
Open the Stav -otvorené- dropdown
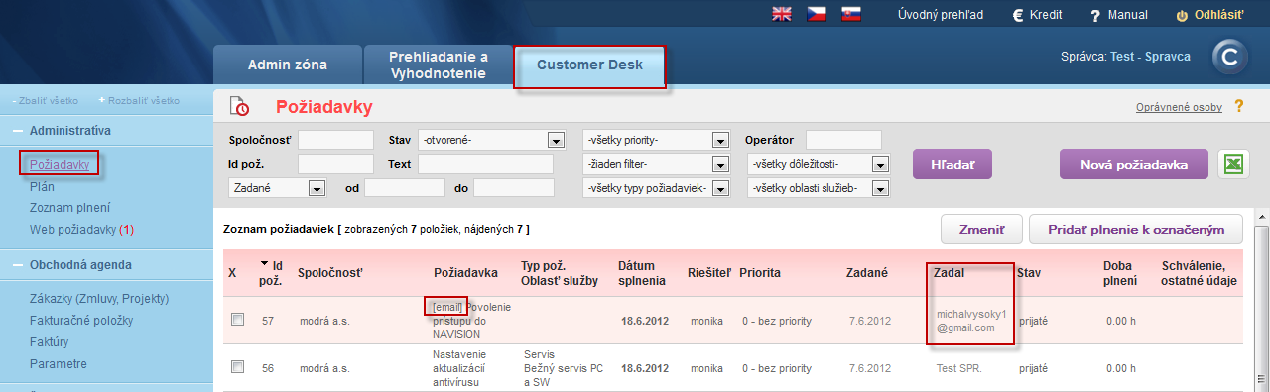click(x=491, y=140)
